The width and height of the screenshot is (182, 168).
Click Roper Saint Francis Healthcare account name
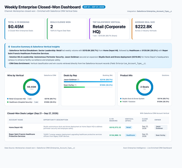22,135
